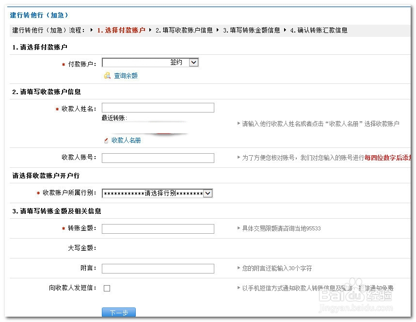Image resolution: width=416 pixels, height=322 pixels.
Task: Select step 2. 填写收款账户信息 in flow bar
Action: pos(184,30)
